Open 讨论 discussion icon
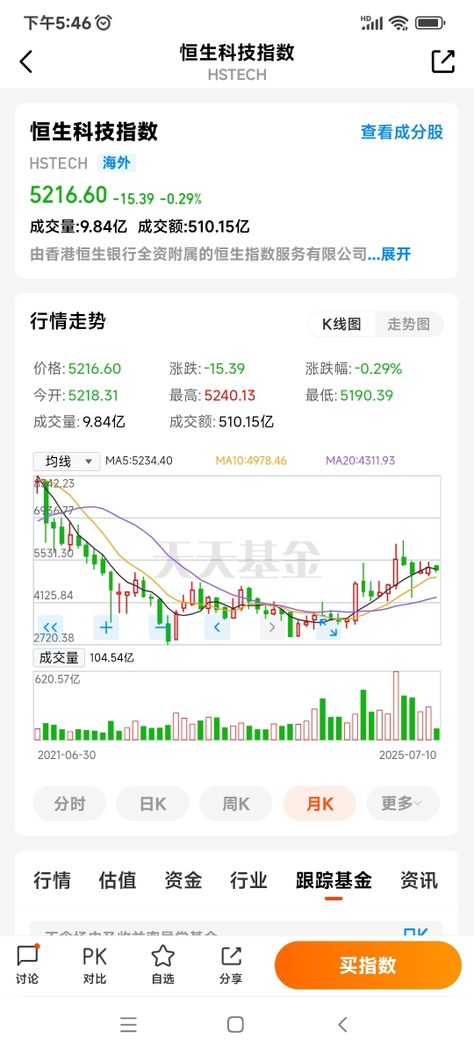Viewport: 474px width, 1053px height. click(27, 965)
